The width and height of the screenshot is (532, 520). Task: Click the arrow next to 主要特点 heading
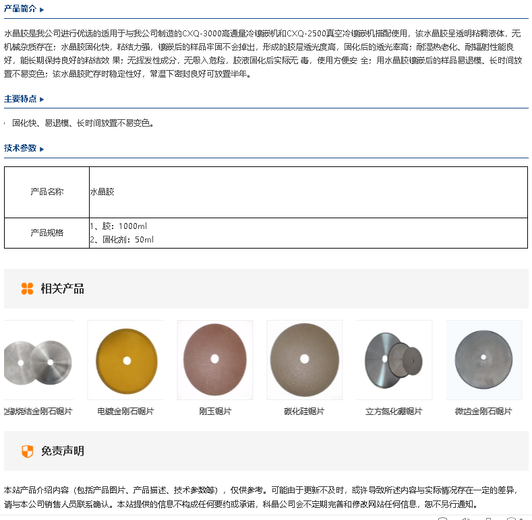point(42,100)
